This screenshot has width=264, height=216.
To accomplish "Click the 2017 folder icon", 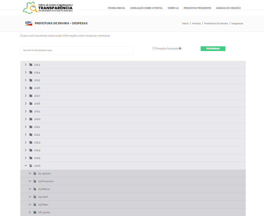I will click(x=31, y=96).
